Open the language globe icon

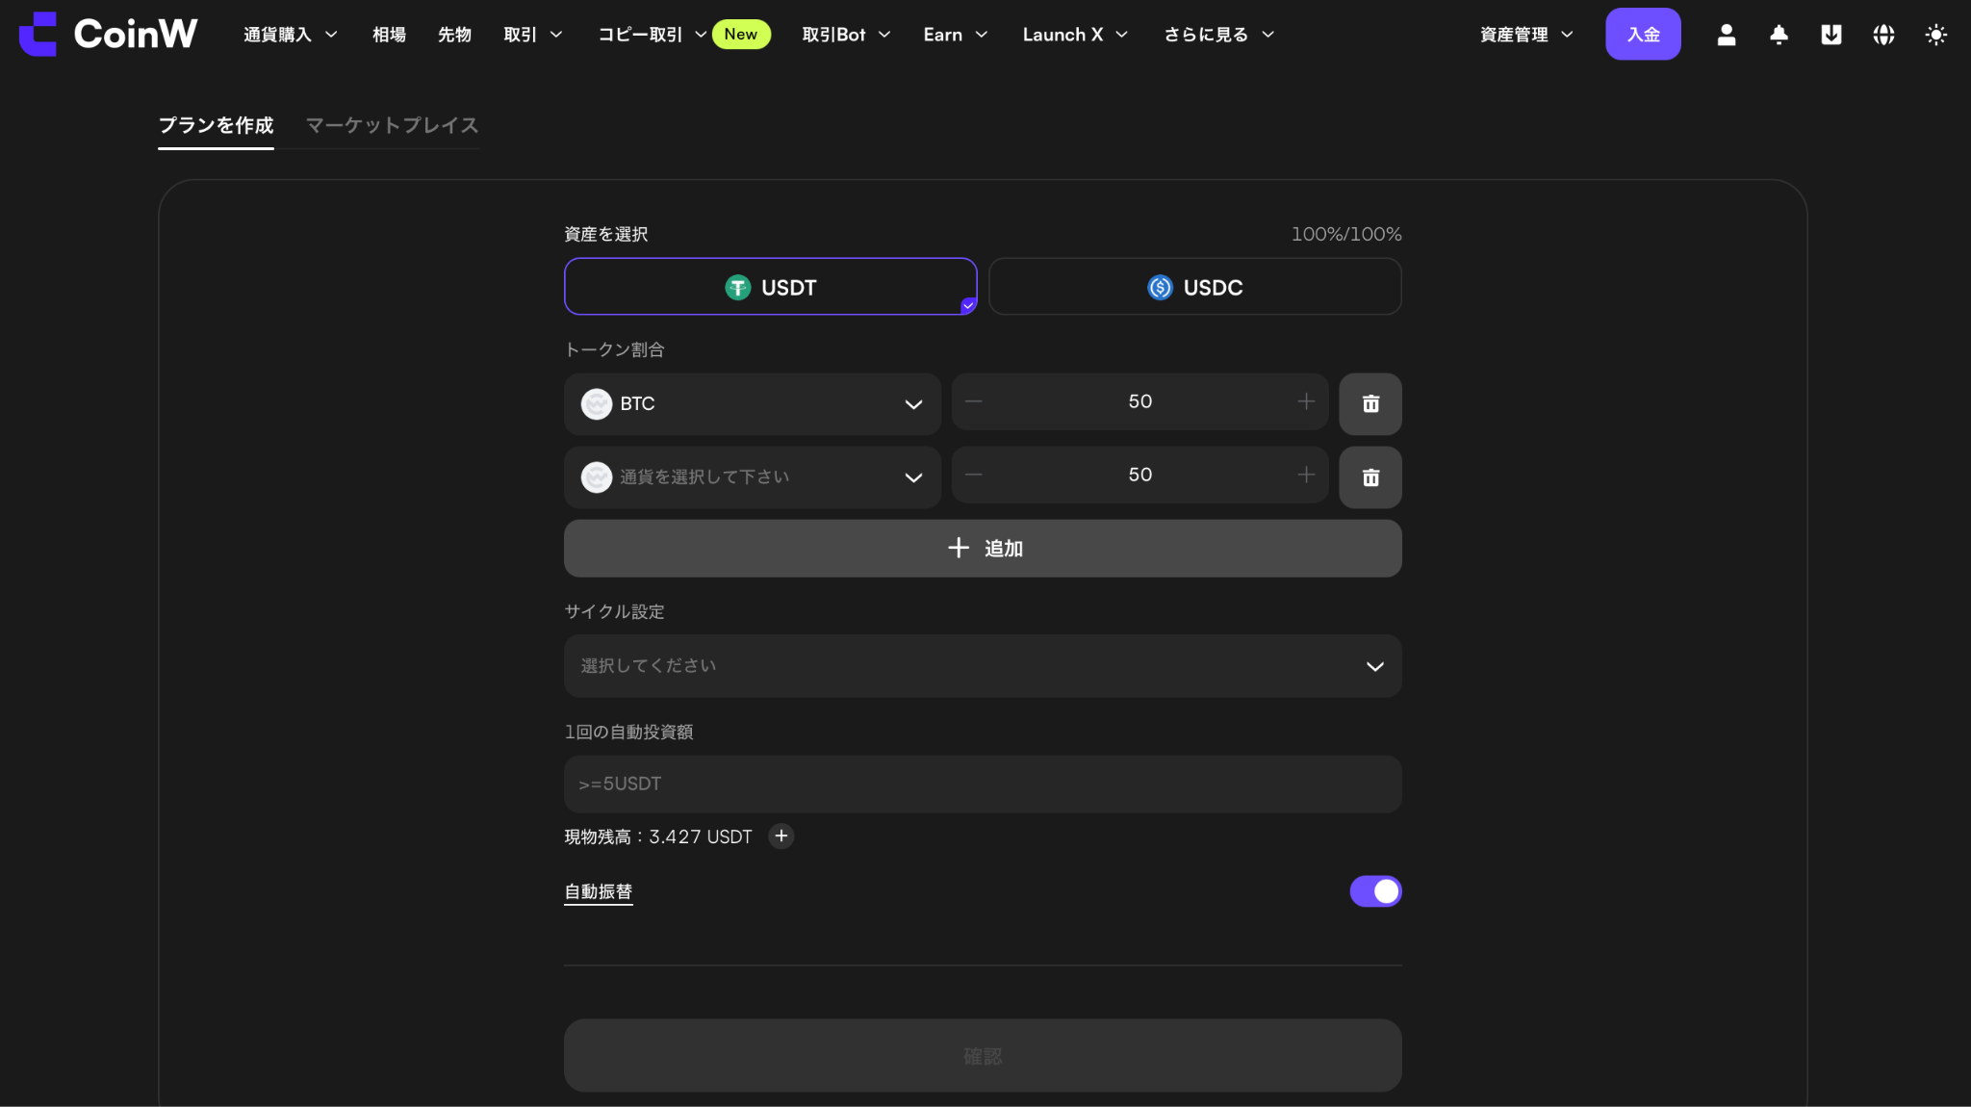pyautogui.click(x=1883, y=35)
